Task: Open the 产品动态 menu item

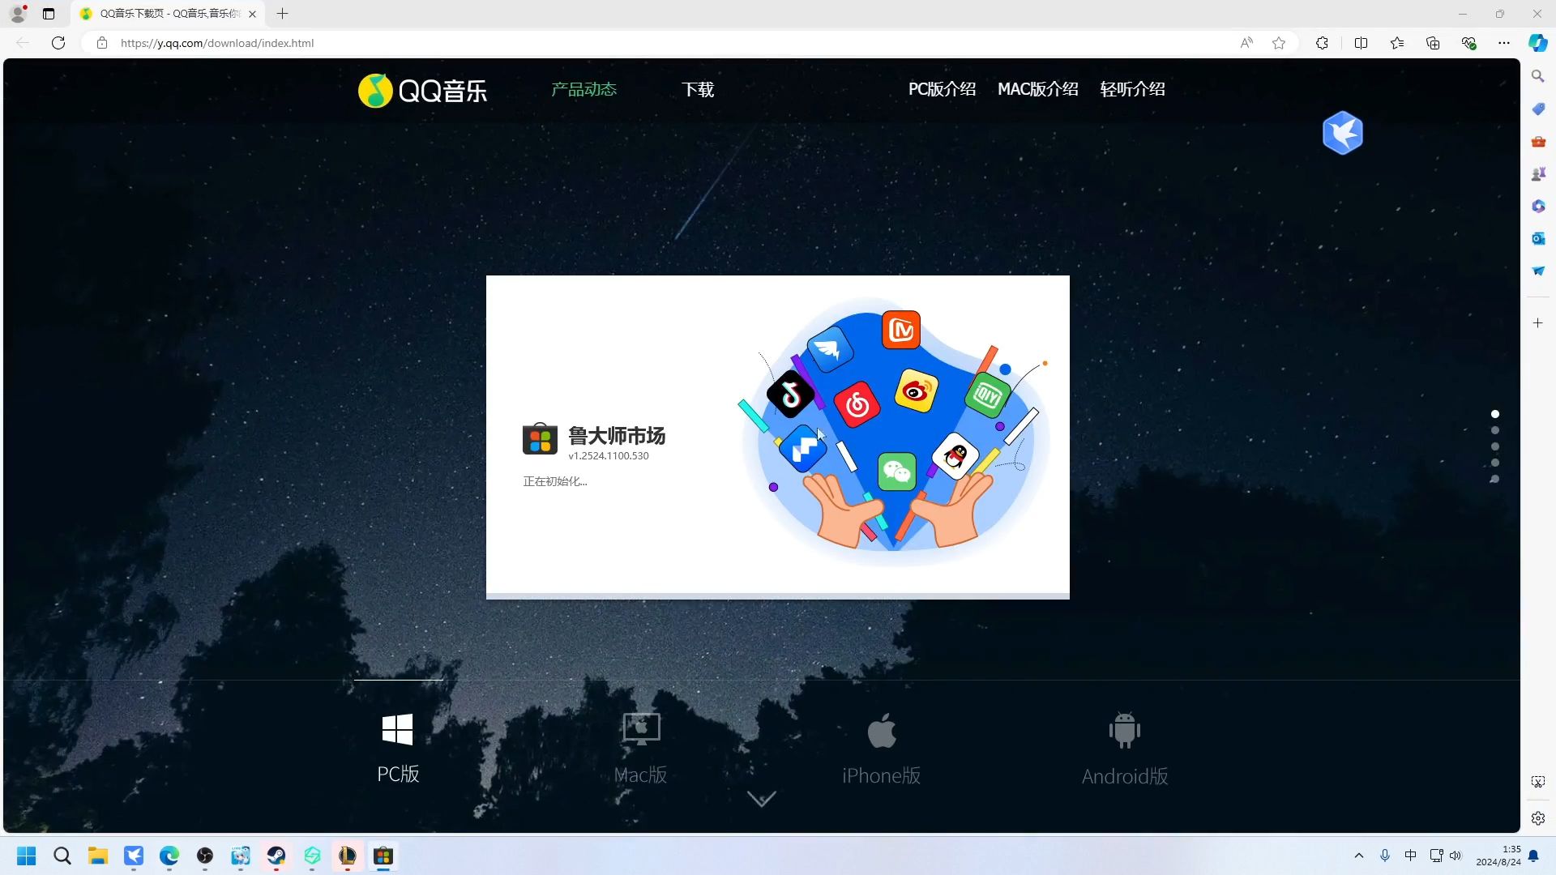Action: [583, 89]
